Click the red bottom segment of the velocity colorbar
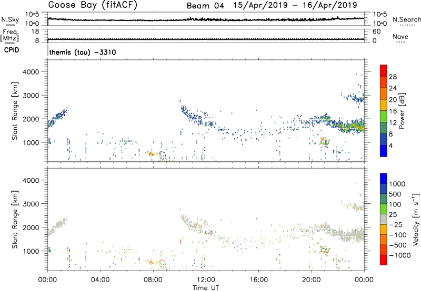This screenshot has width=421, height=291. pos(384,260)
